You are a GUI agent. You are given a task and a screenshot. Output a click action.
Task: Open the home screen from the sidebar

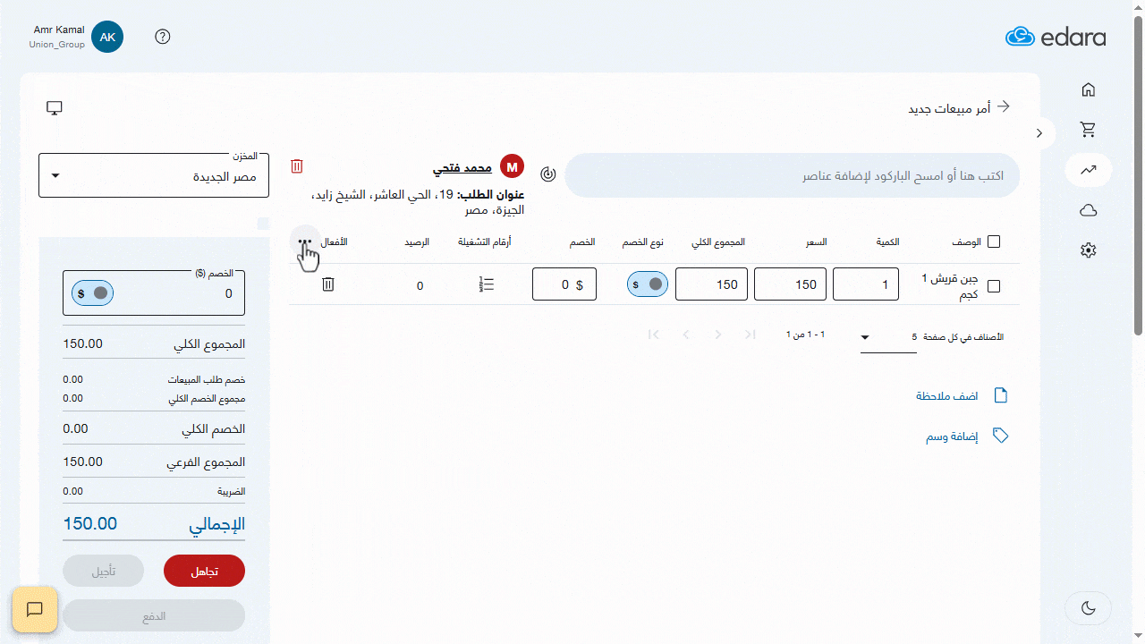click(x=1088, y=89)
